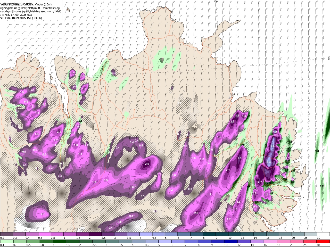The width and height of the screenshot is (330, 247).
Task: Select the bright red swatch after 30 on lower scale
Action: click(x=323, y=241)
